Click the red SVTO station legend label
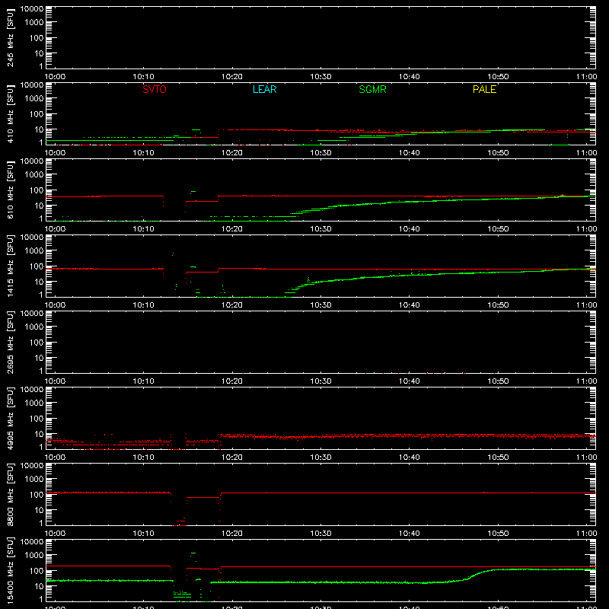Screen dimensions: 609x609 pyautogui.click(x=155, y=89)
